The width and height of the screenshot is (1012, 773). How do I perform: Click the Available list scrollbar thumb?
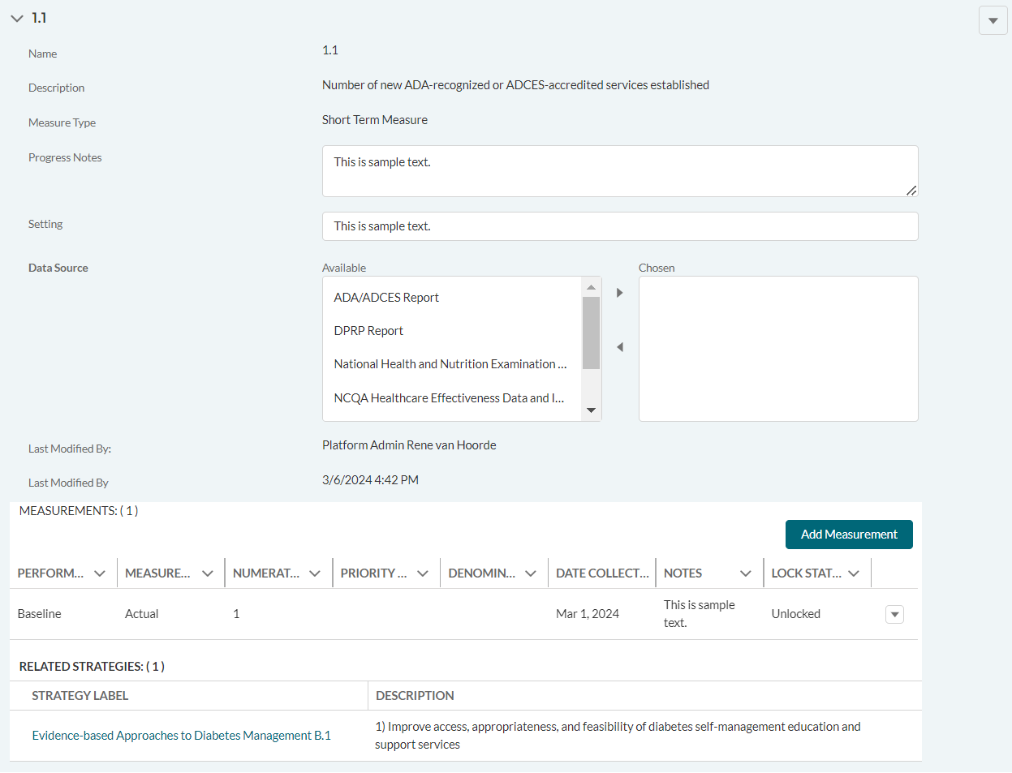pos(591,333)
